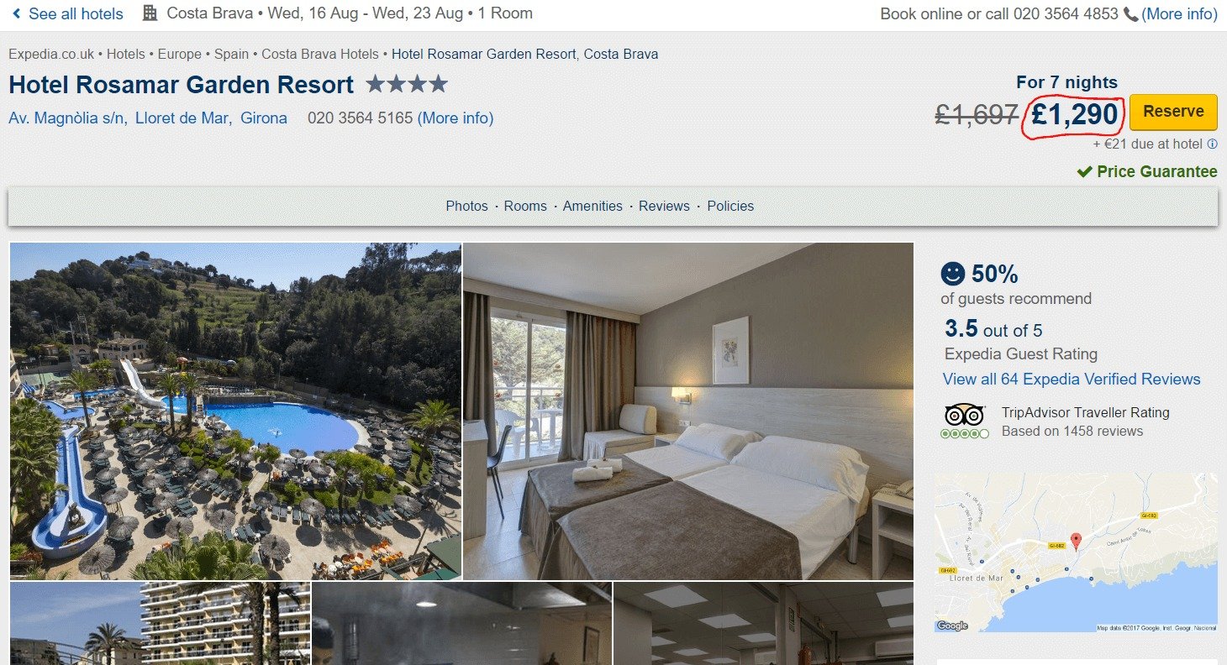This screenshot has width=1227, height=665.
Task: Click the hotel building icon before Costa Brava
Action: pyautogui.click(x=150, y=13)
